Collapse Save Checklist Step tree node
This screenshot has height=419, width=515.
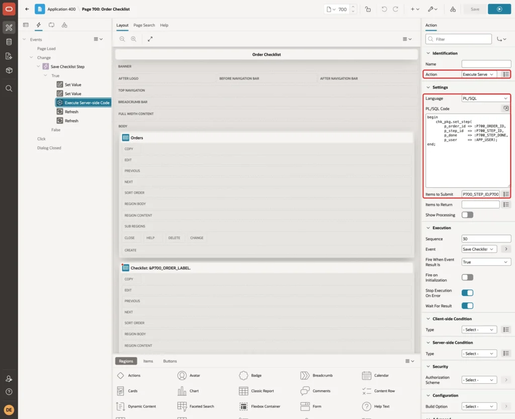point(38,66)
